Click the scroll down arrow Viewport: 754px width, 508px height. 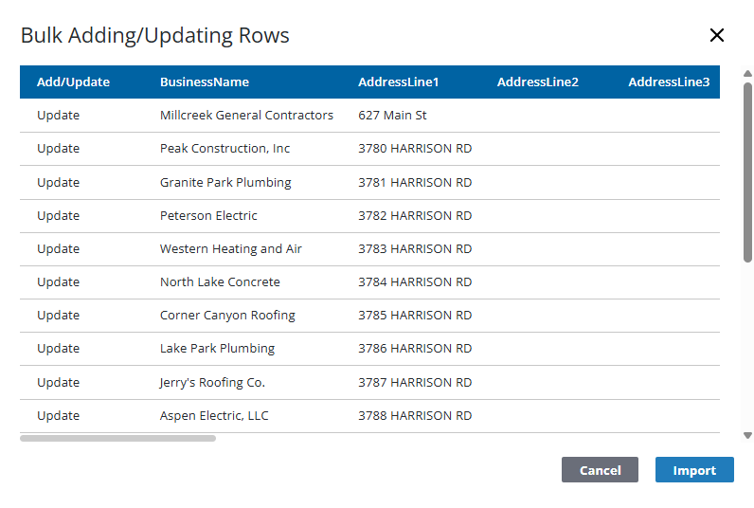tap(747, 436)
